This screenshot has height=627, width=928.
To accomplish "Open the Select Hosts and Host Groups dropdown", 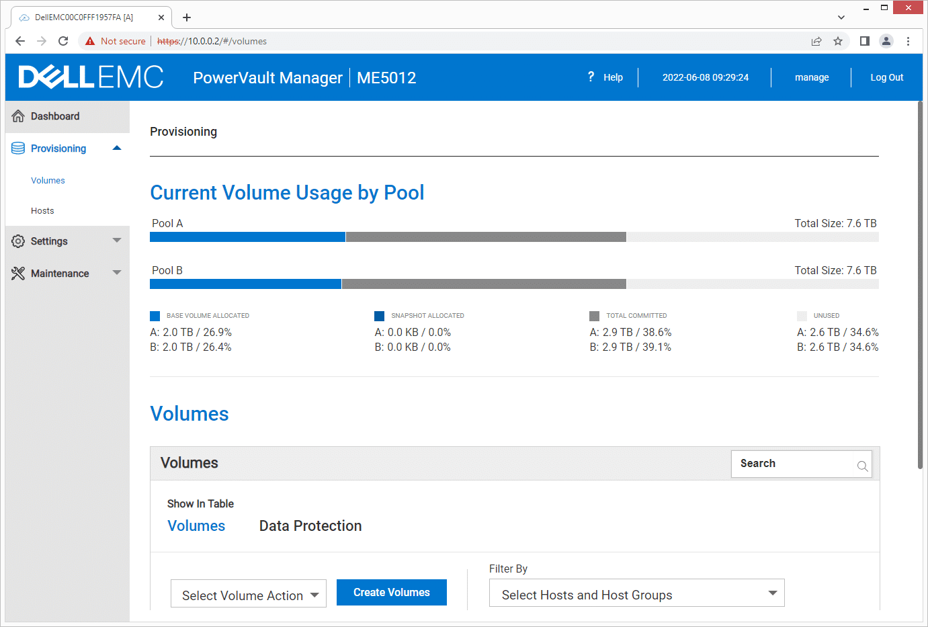I will 637,593.
